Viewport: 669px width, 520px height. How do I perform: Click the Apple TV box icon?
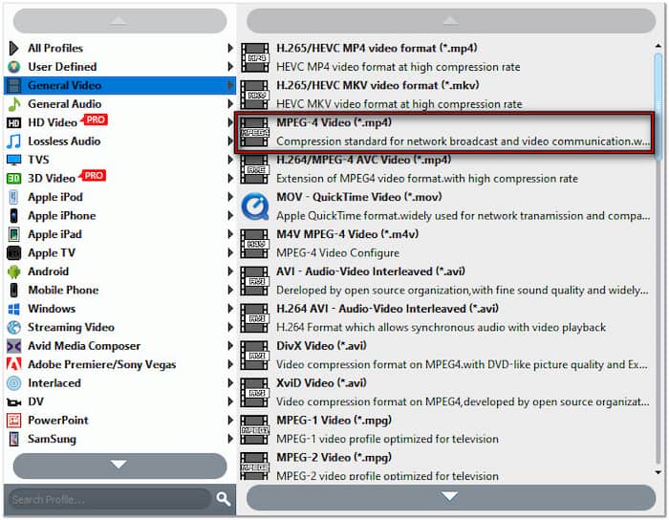tap(13, 253)
